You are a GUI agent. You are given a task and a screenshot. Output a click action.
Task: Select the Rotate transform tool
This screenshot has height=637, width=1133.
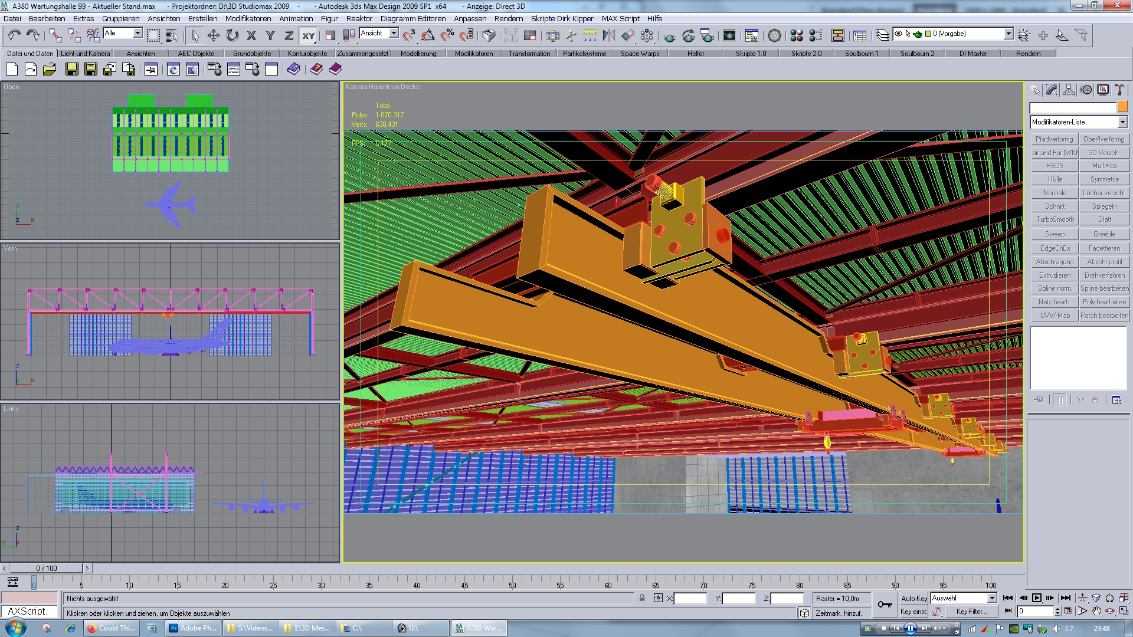[x=233, y=36]
